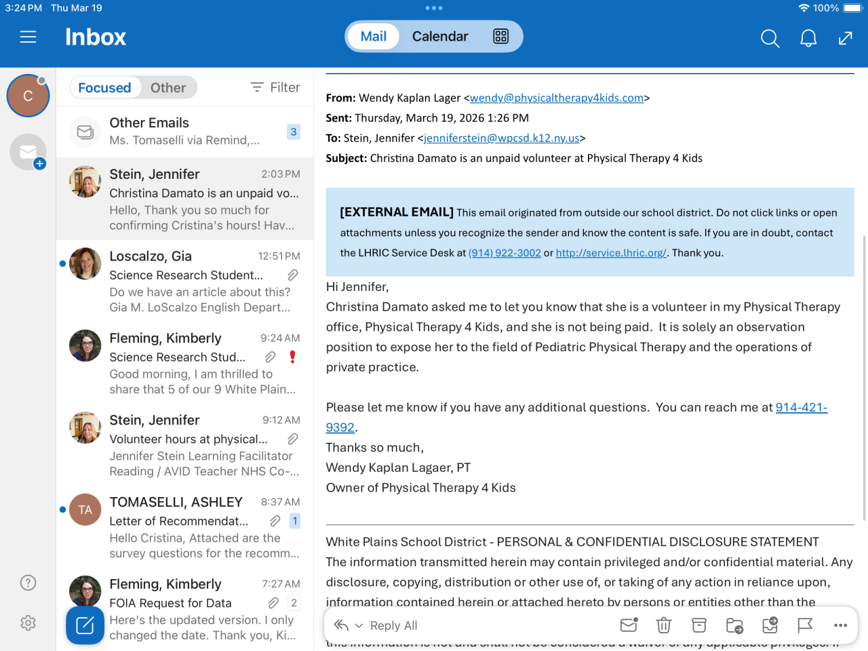The height and width of the screenshot is (651, 868).
Task: Click the Loscalzo, Gia profile photo
Action: tap(85, 263)
